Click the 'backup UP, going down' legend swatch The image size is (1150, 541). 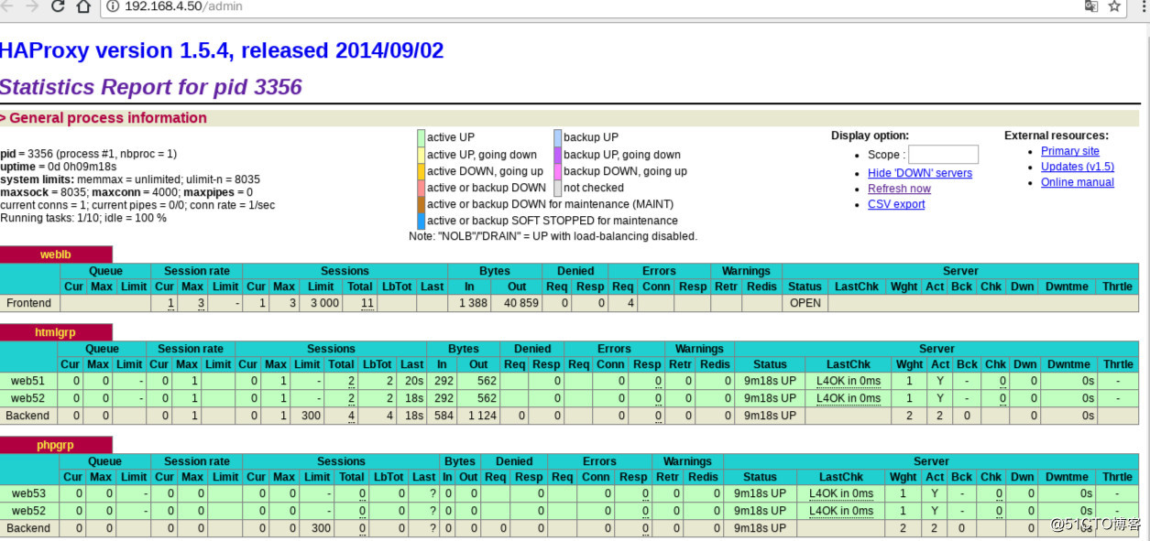point(557,155)
